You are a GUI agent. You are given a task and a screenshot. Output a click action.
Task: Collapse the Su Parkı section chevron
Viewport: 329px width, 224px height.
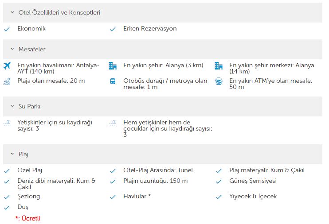(x=12, y=106)
